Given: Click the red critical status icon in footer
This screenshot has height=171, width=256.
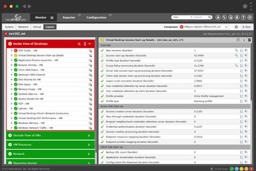Looking at the screenshot, I should click(x=251, y=169).
